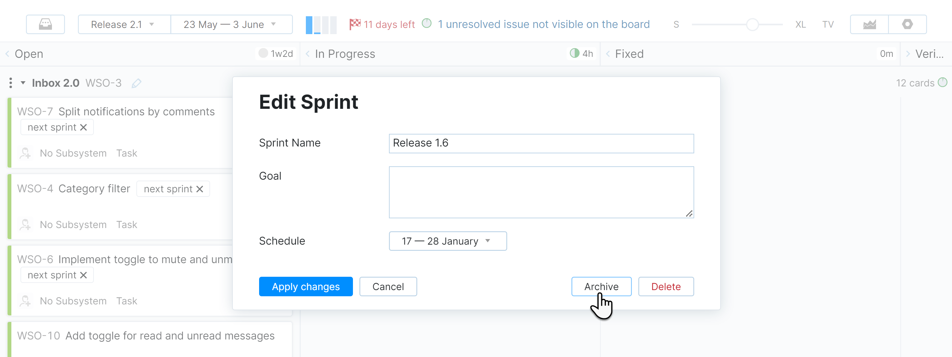
Task: Archive the sprint
Action: point(601,287)
